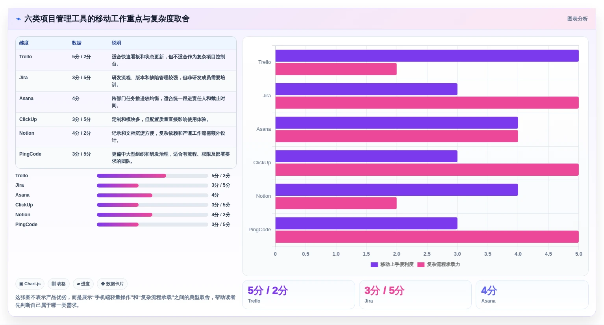This screenshot has height=325, width=604.
Task: Click ClickUp's purple bar in the chart
Action: coord(366,156)
